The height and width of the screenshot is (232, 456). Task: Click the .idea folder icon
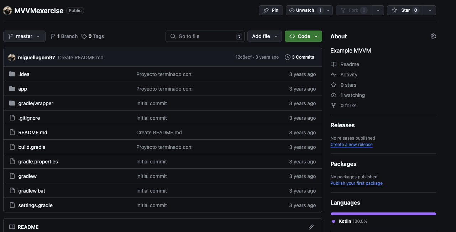click(12, 74)
